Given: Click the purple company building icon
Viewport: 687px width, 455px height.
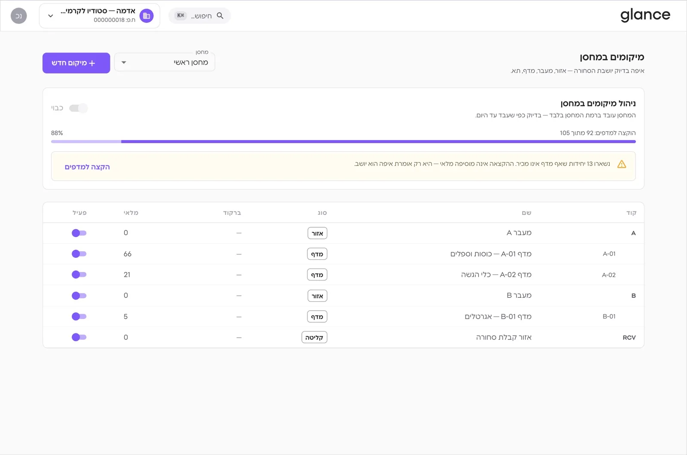Looking at the screenshot, I should pos(146,16).
